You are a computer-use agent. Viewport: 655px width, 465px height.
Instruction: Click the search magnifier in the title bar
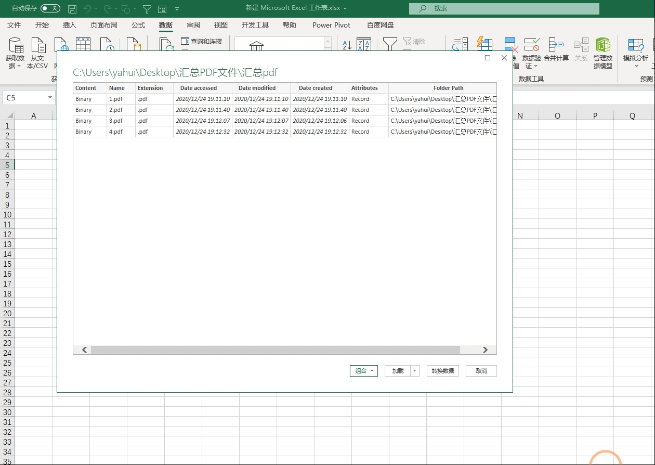(x=423, y=8)
